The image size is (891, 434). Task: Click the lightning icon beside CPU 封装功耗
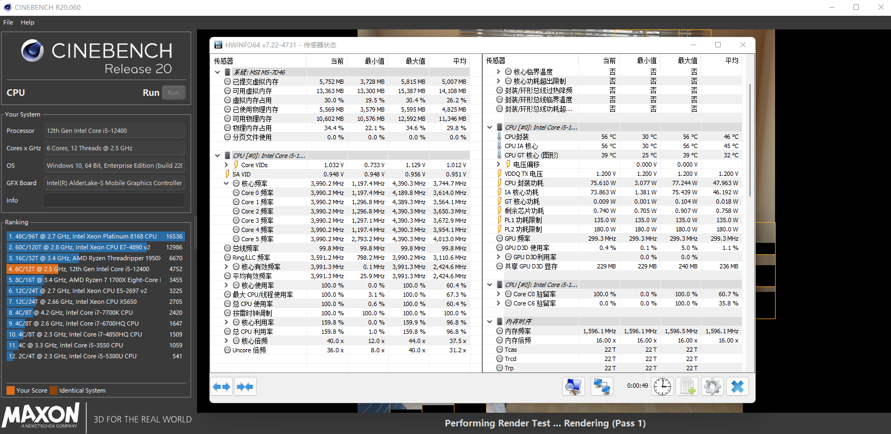pyautogui.click(x=500, y=183)
